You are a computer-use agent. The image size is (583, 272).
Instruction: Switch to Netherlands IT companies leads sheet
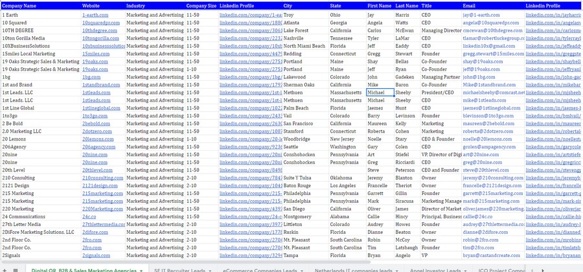(x=354, y=271)
